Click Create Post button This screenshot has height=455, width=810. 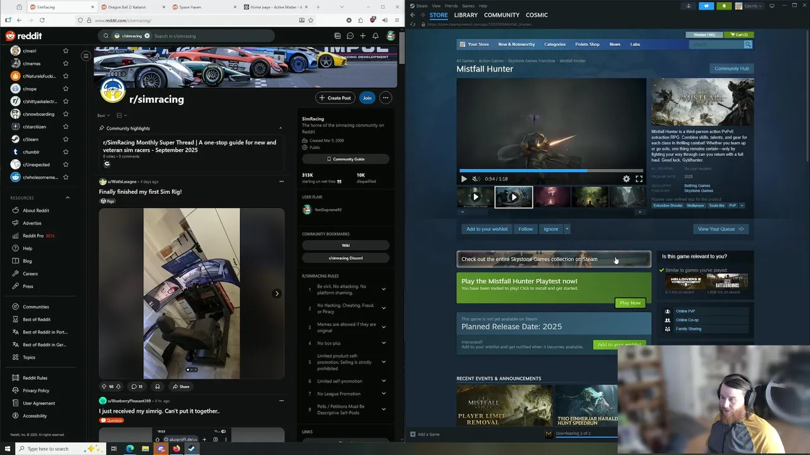point(335,98)
